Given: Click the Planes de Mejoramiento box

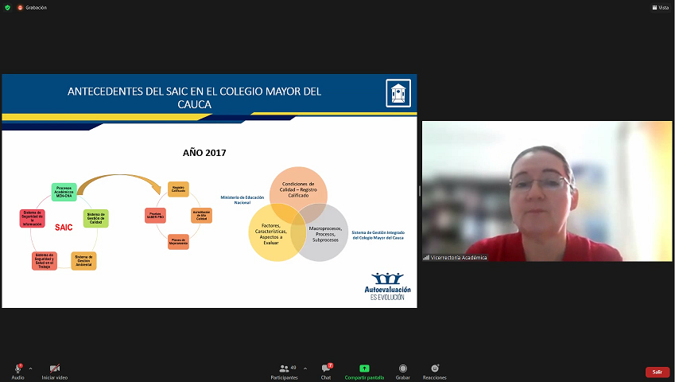Looking at the screenshot, I should pyautogui.click(x=178, y=242).
